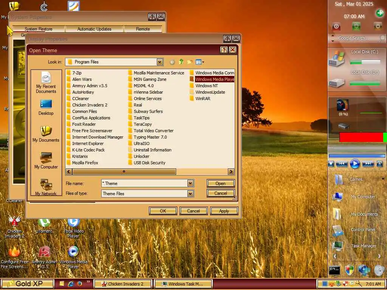387x290 pixels.
Task: Click the Open button in Open Theme
Action: 220,184
